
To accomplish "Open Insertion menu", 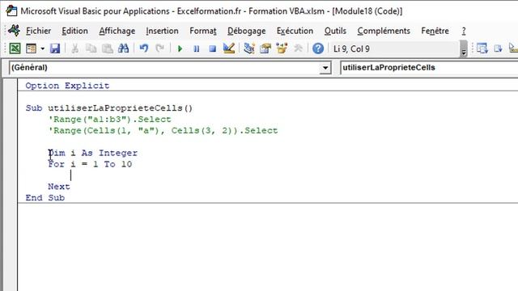I will (x=162, y=31).
